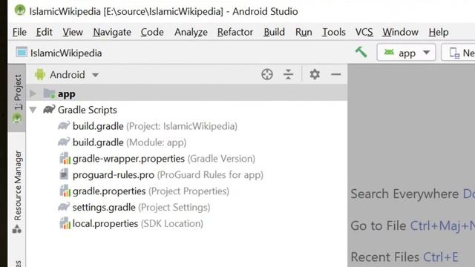Open the Tools menu

[333, 32]
